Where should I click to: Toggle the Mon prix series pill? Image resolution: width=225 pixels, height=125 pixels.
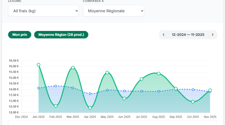20,35
